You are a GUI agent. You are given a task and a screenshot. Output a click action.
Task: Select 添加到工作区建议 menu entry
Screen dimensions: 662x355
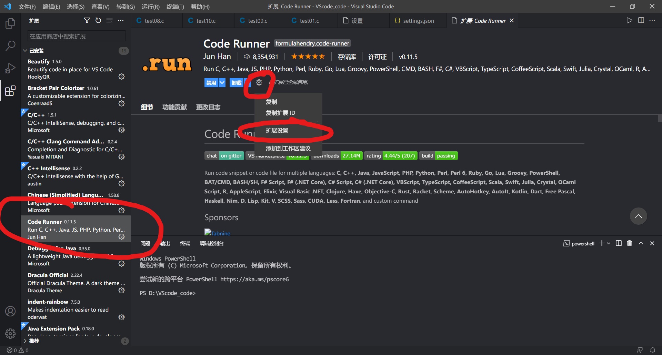[288, 148]
